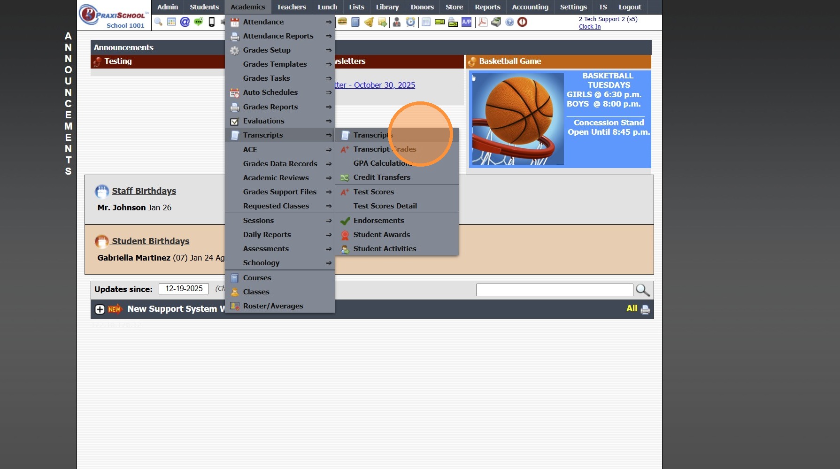The height and width of the screenshot is (469, 840).
Task: Select Roster/Averages menu entry
Action: point(280,306)
